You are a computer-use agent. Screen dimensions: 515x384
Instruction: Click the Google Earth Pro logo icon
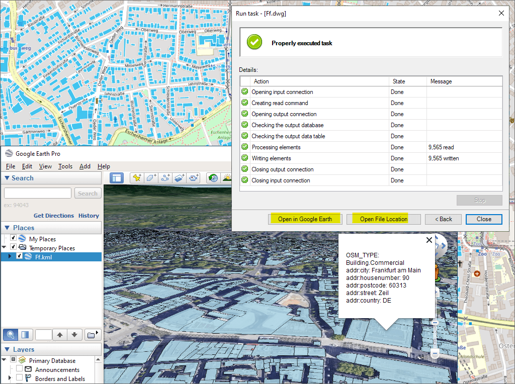point(9,153)
